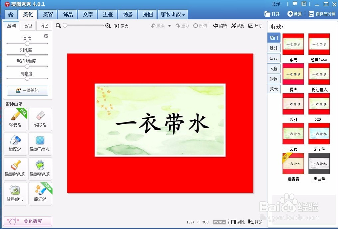The height and width of the screenshot is (229, 338).
Task: Switch to the 调色 color adjustment tab
Action: coord(44,26)
